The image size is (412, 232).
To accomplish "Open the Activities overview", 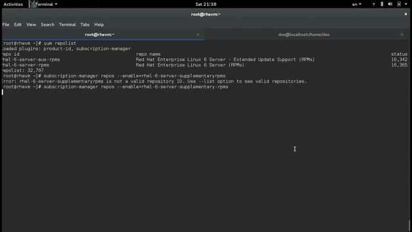I will 13,5.
